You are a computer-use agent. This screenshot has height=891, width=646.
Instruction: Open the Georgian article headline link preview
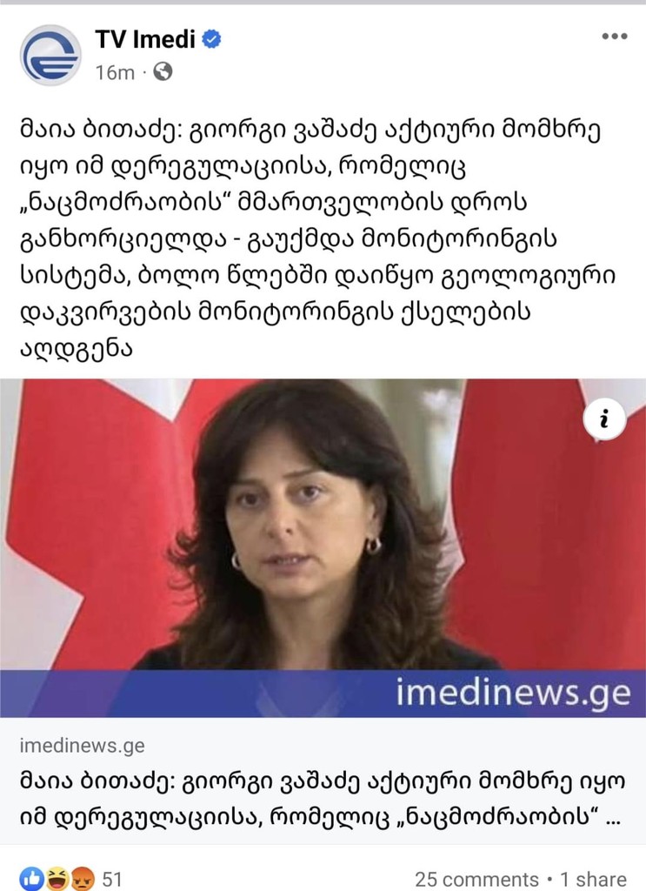(323, 799)
